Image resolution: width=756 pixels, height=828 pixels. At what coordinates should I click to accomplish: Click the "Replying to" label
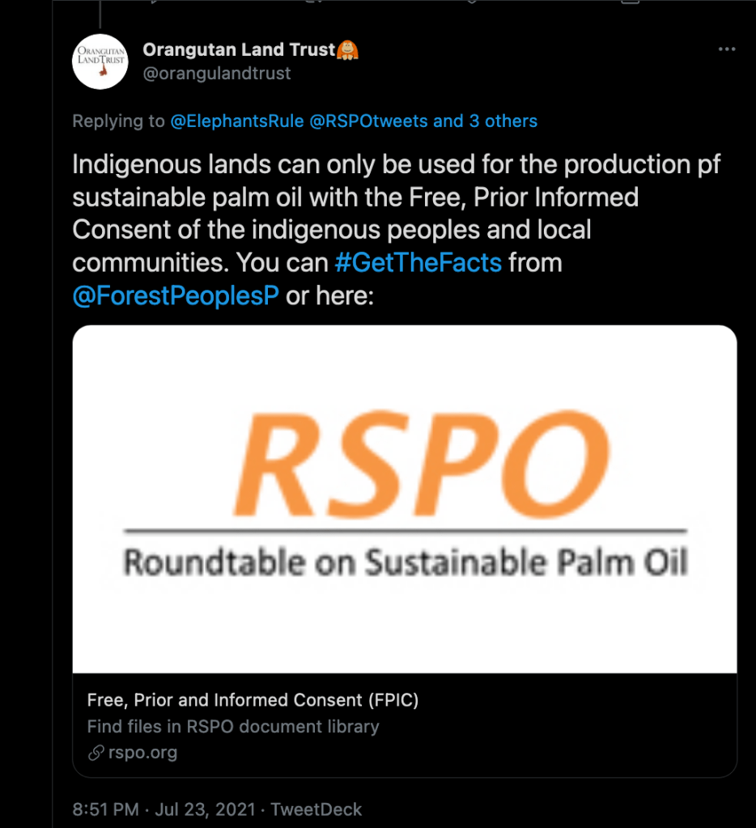point(118,121)
